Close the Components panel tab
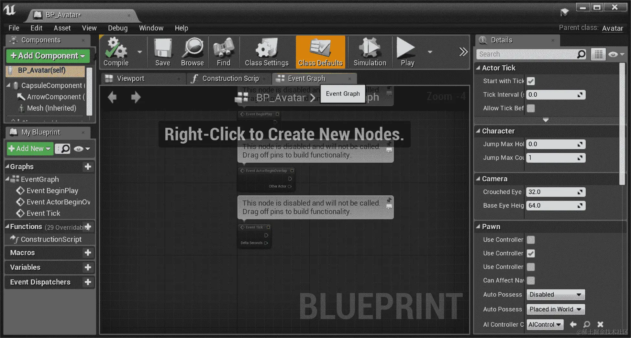This screenshot has height=338, width=631. [83, 40]
